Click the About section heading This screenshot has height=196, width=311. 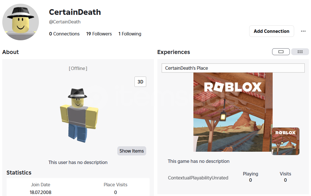point(11,52)
